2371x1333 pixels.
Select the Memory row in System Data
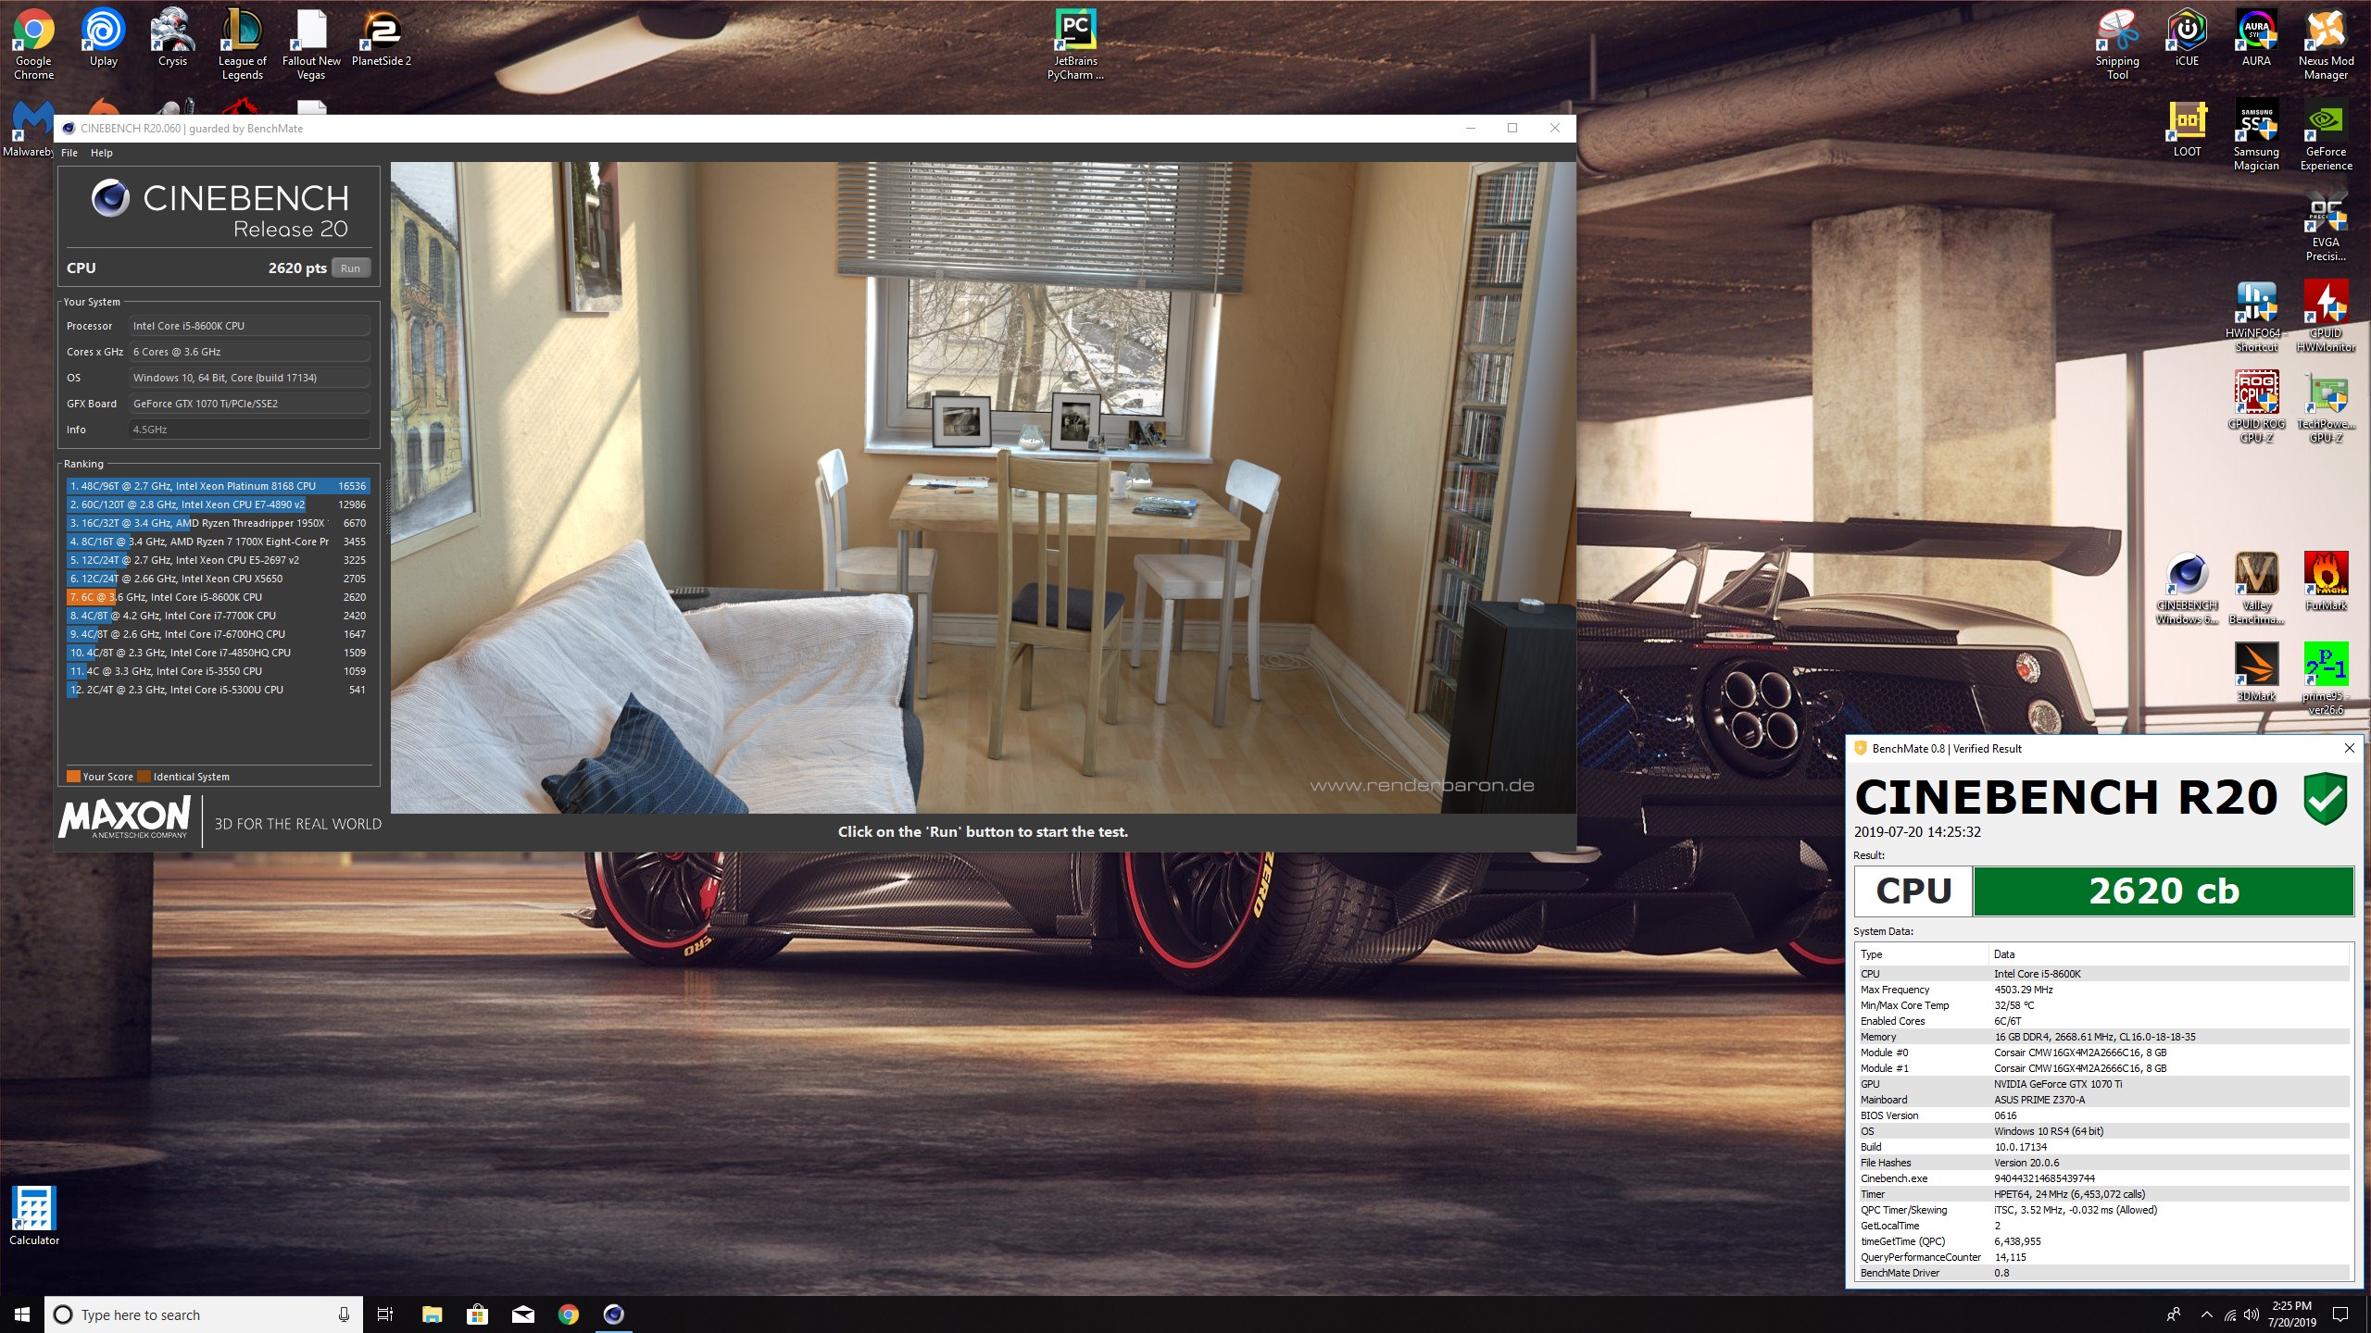pos(2103,1037)
